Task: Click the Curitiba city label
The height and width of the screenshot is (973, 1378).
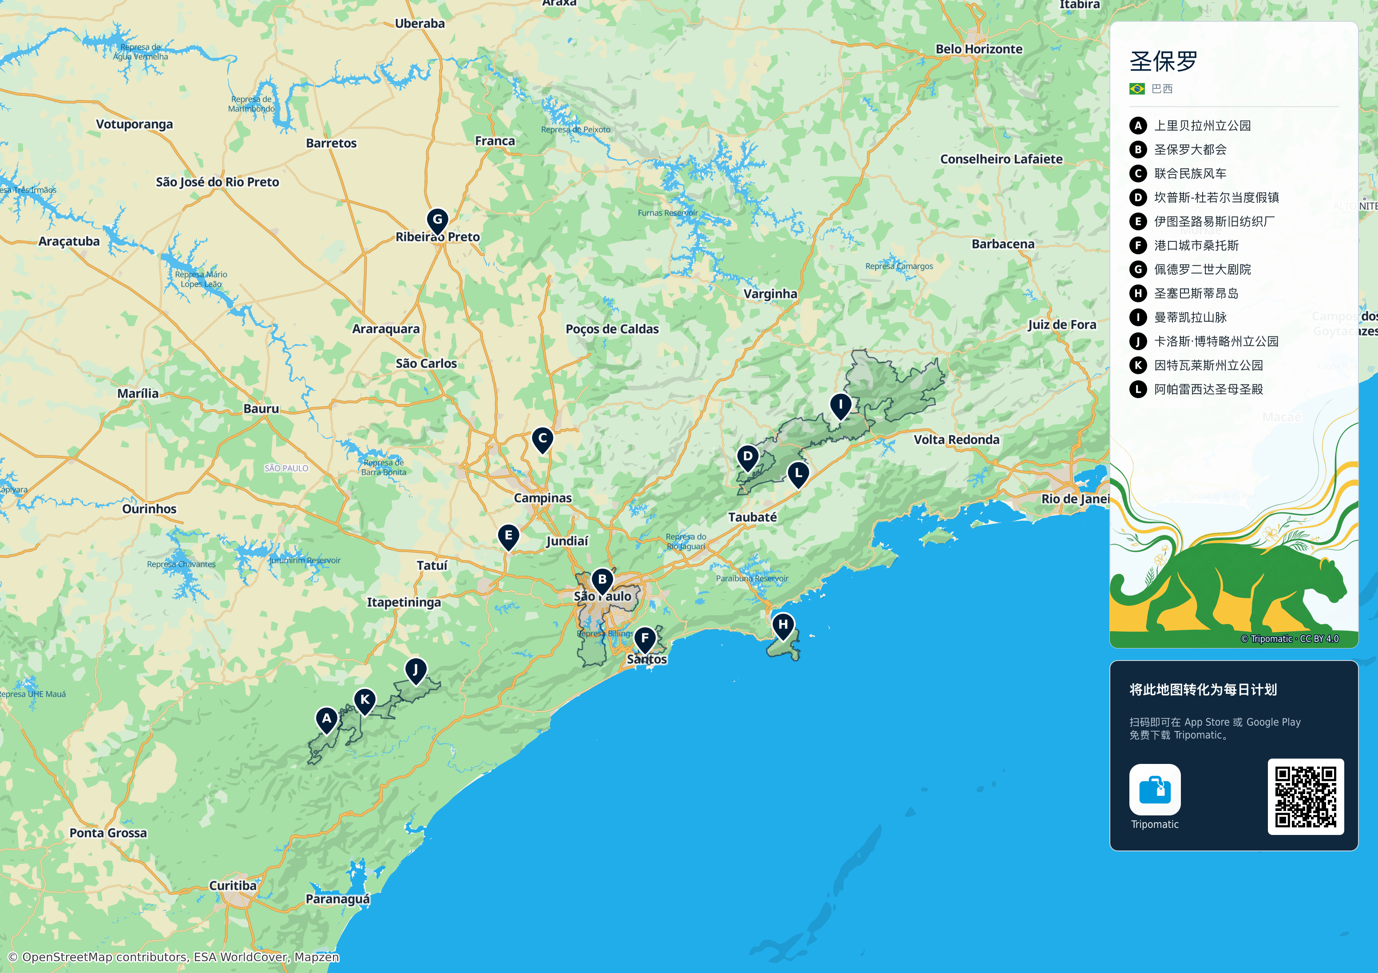Action: tap(233, 886)
